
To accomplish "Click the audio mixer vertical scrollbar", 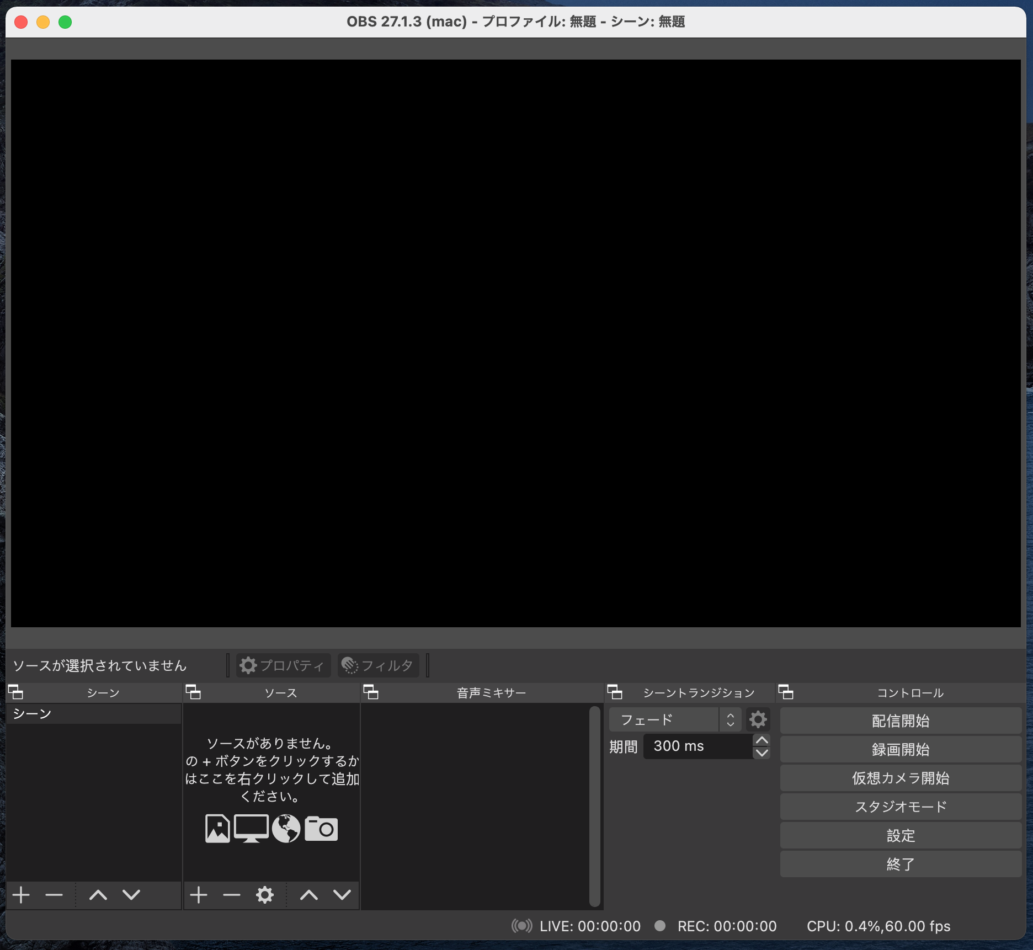I will click(594, 806).
